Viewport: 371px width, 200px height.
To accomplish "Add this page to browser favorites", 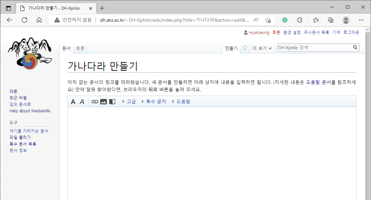I will click(268, 20).
